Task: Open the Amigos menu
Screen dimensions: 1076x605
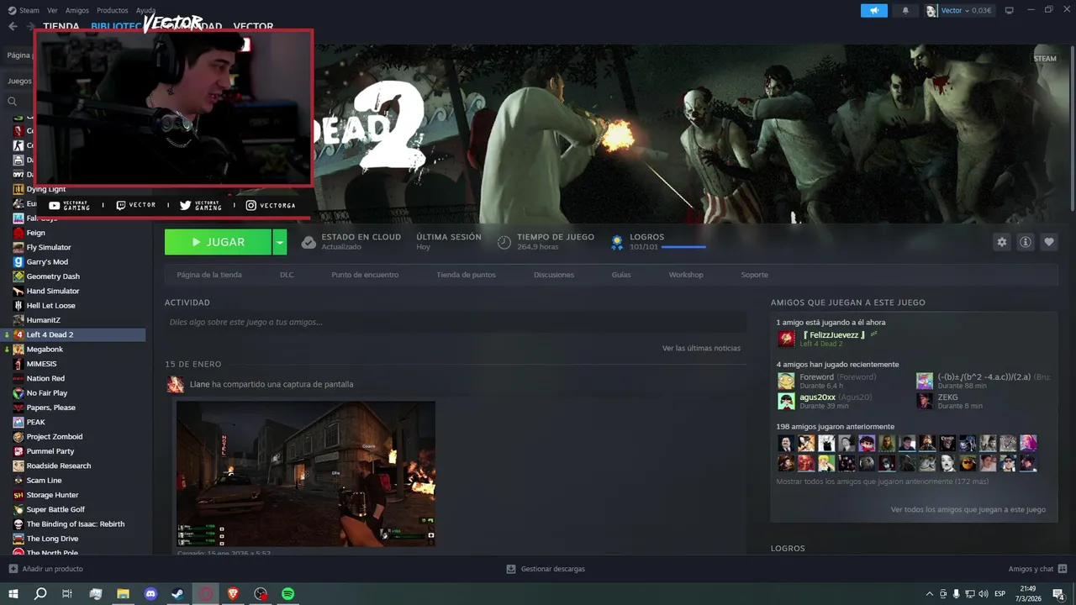Action: tap(77, 10)
